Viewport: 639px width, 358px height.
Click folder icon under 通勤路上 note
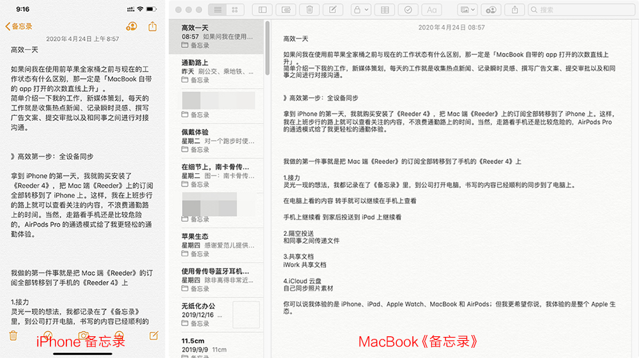click(185, 80)
